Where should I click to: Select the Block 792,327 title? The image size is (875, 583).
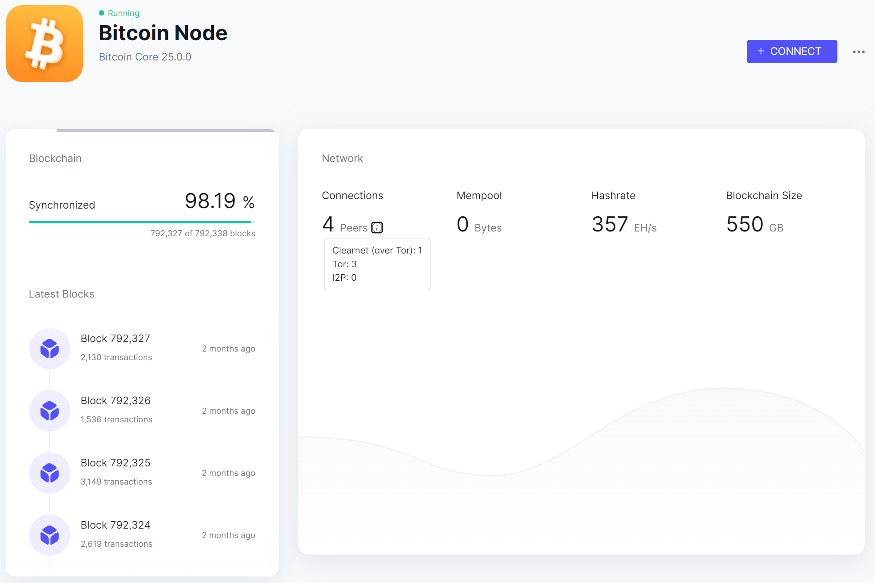click(x=115, y=339)
